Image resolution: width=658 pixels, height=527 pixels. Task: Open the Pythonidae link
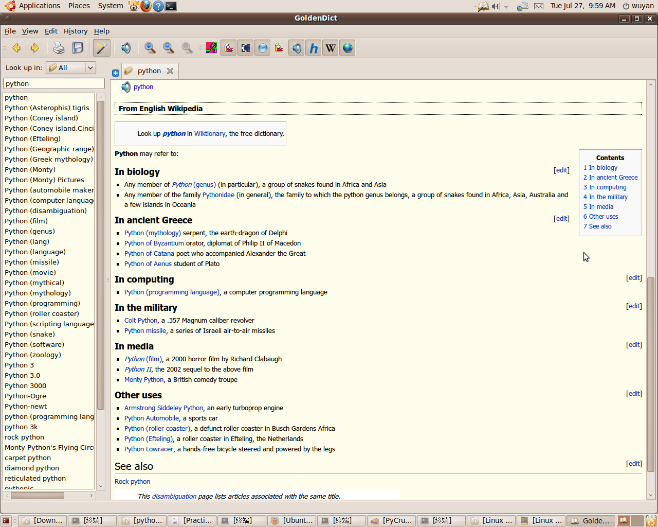coord(218,195)
